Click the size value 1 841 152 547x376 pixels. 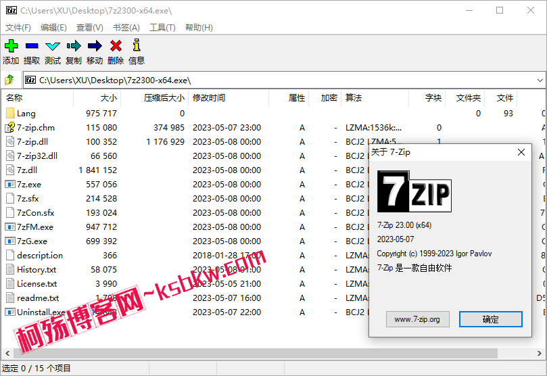coord(97,170)
